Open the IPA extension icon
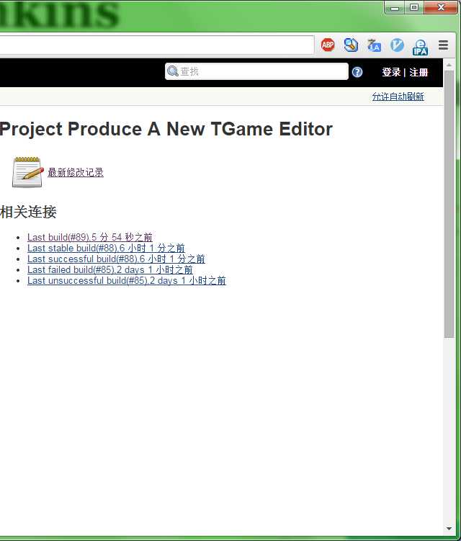461x541 pixels. pos(420,47)
